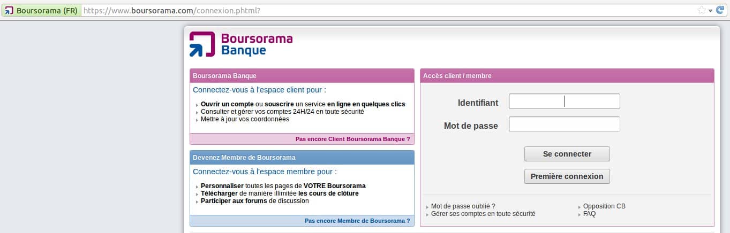Open the Opposition CB link
This screenshot has height=233, width=730.
(604, 206)
